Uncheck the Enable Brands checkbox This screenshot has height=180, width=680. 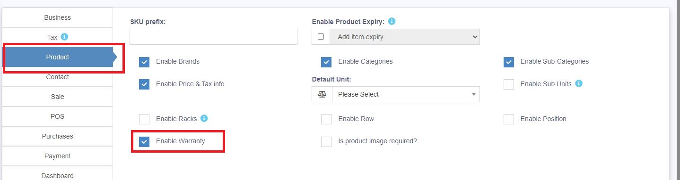click(x=144, y=62)
